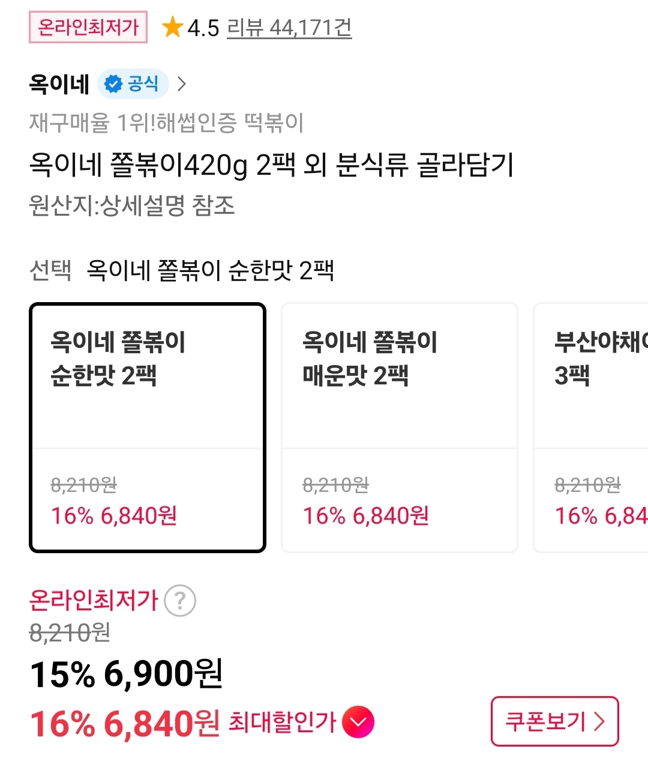The width and height of the screenshot is (648, 770).
Task: Select the 옥이네 쫄볶이 매운맛 2팩 option
Action: coord(400,427)
